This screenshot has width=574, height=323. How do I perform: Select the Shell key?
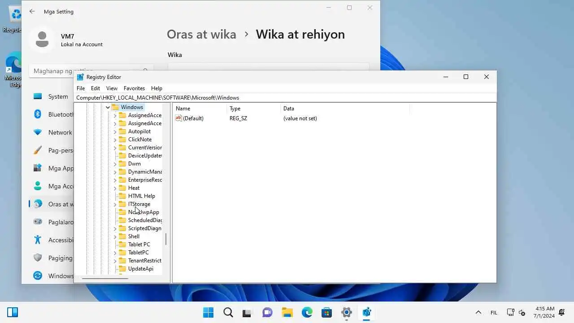click(134, 236)
